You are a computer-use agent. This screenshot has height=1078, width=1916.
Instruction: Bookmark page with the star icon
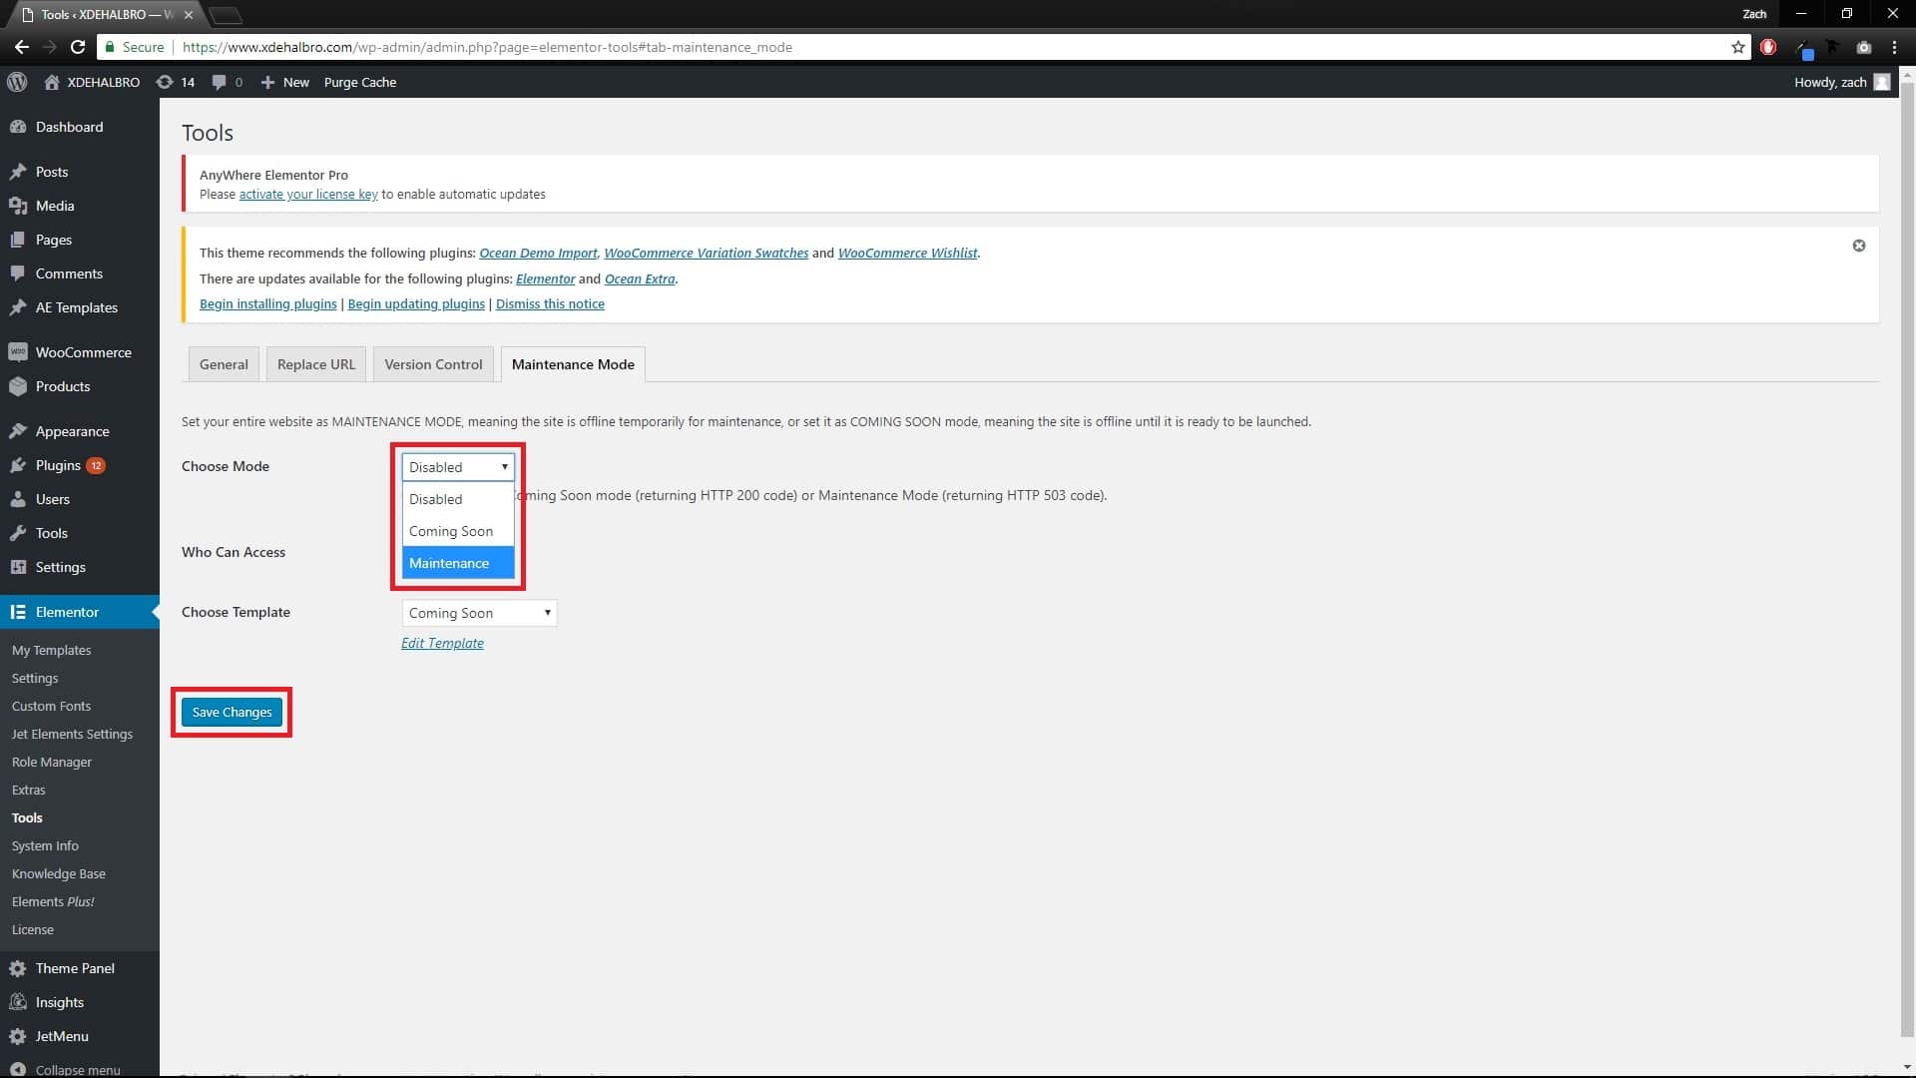pos(1737,47)
